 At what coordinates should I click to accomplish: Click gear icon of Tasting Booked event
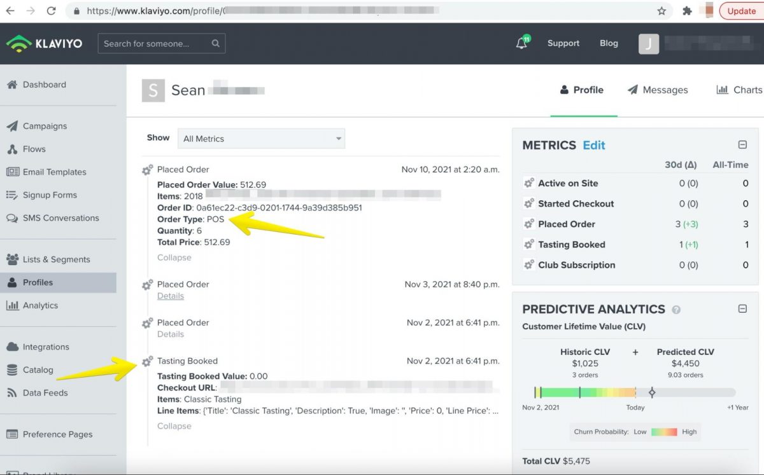click(x=147, y=361)
